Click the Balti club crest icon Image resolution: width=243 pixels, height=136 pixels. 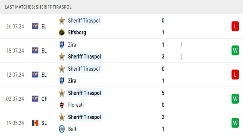[62, 129]
